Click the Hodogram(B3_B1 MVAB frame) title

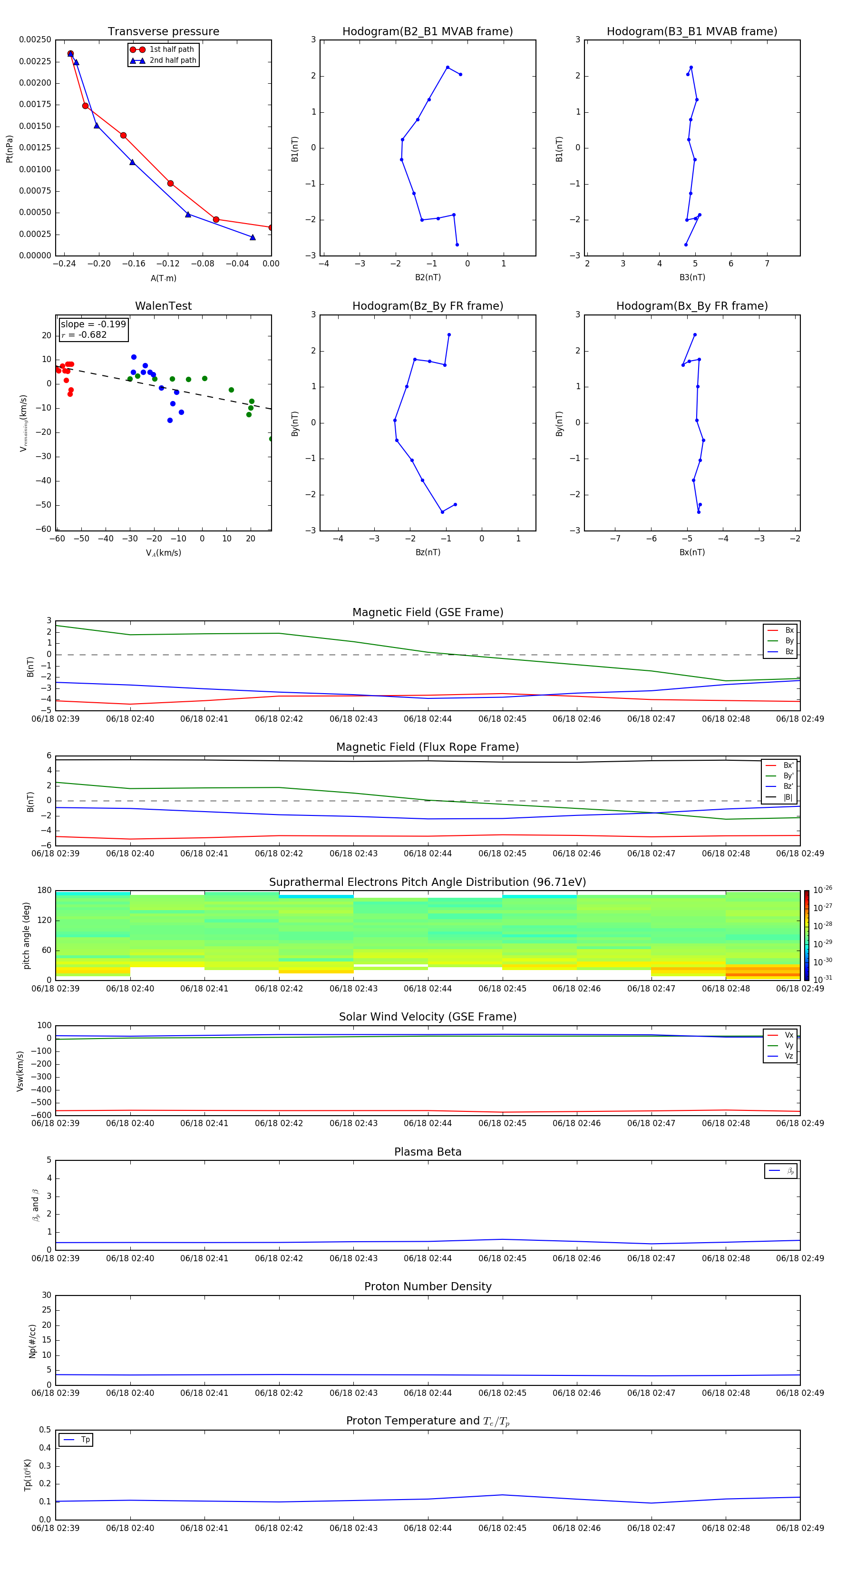coord(692,32)
